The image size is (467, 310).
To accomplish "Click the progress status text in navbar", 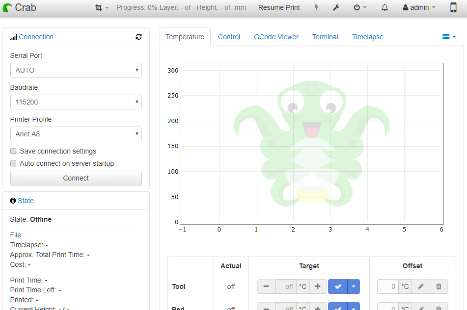I will coord(181,7).
